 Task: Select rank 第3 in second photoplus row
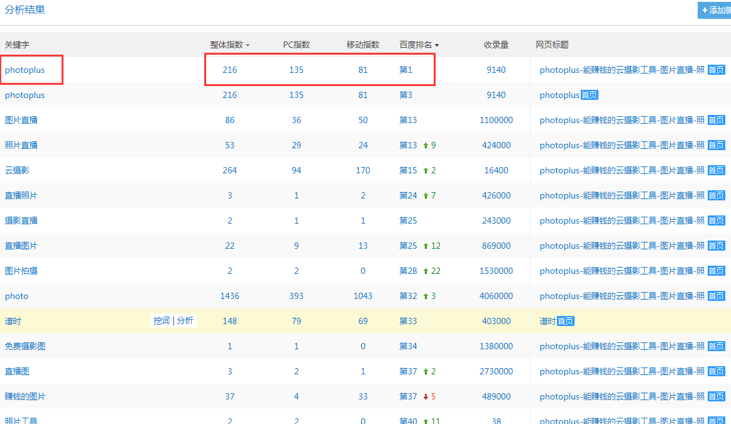[x=405, y=95]
